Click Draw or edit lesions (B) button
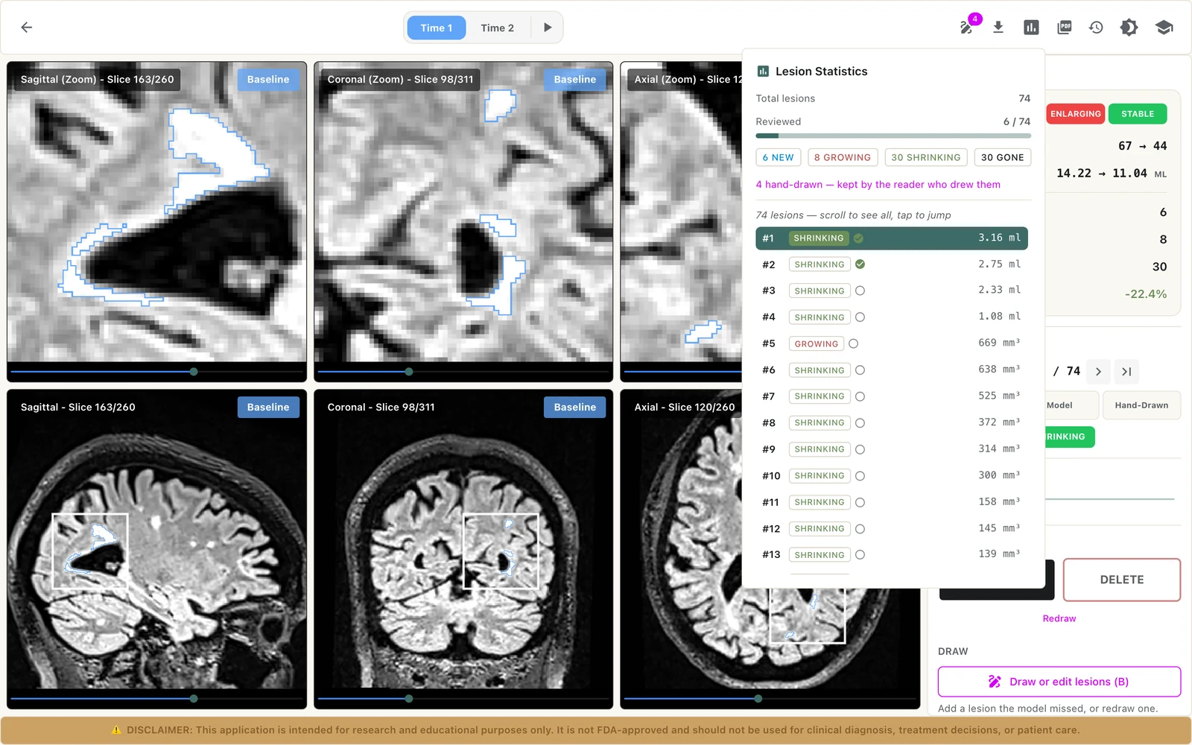This screenshot has width=1192, height=745. [x=1059, y=682]
